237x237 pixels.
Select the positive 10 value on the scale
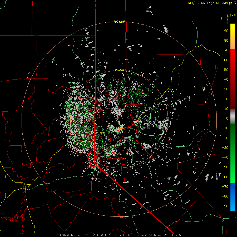(x=226, y=109)
